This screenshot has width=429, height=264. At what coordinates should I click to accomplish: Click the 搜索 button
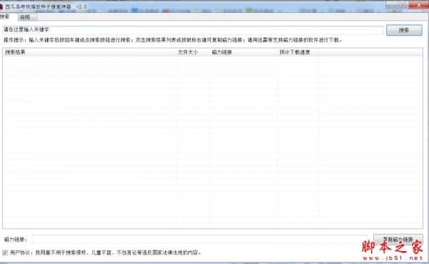pos(404,30)
